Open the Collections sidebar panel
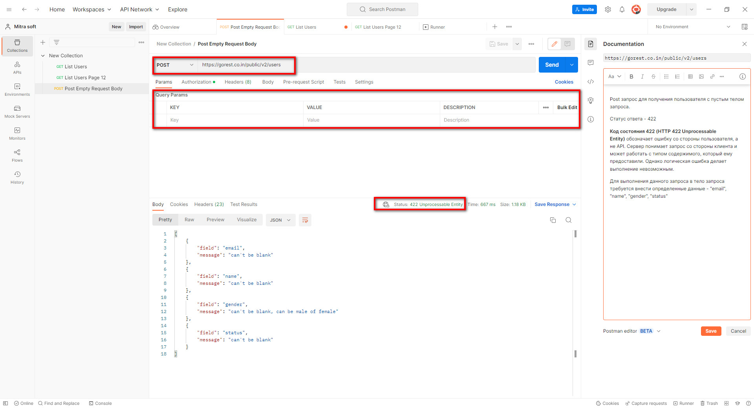 (17, 46)
